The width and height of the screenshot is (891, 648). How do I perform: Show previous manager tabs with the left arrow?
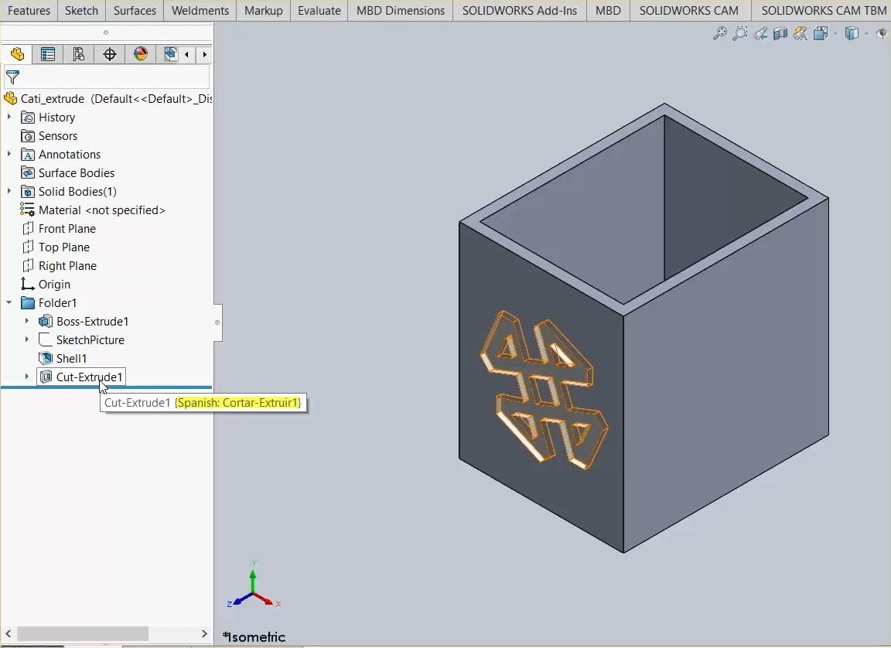click(186, 55)
